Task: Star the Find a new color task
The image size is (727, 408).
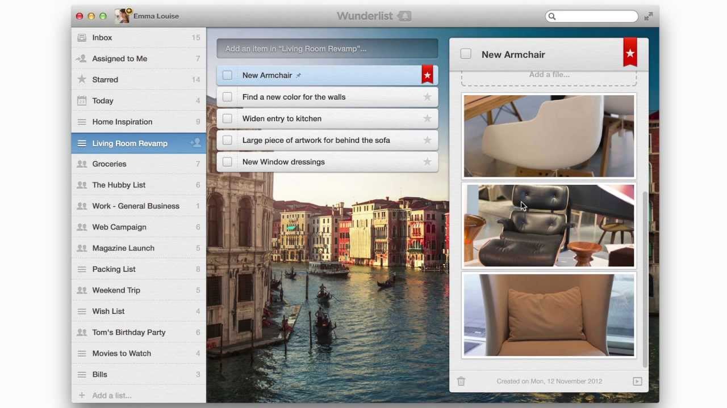Action: point(427,97)
